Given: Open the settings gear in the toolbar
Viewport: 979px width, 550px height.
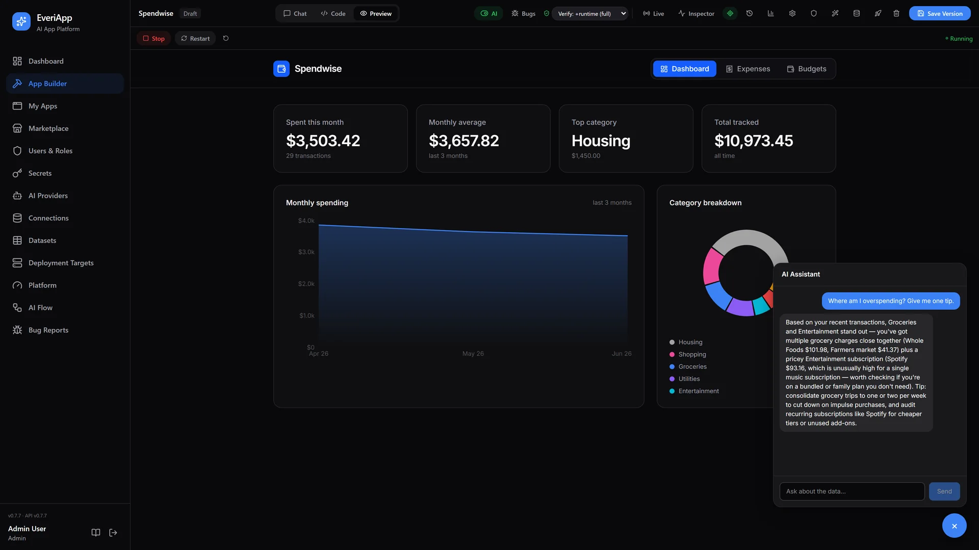Looking at the screenshot, I should point(792,14).
